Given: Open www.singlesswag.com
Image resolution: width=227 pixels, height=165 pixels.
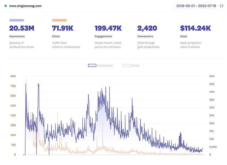Looking at the screenshot, I should point(25,5).
